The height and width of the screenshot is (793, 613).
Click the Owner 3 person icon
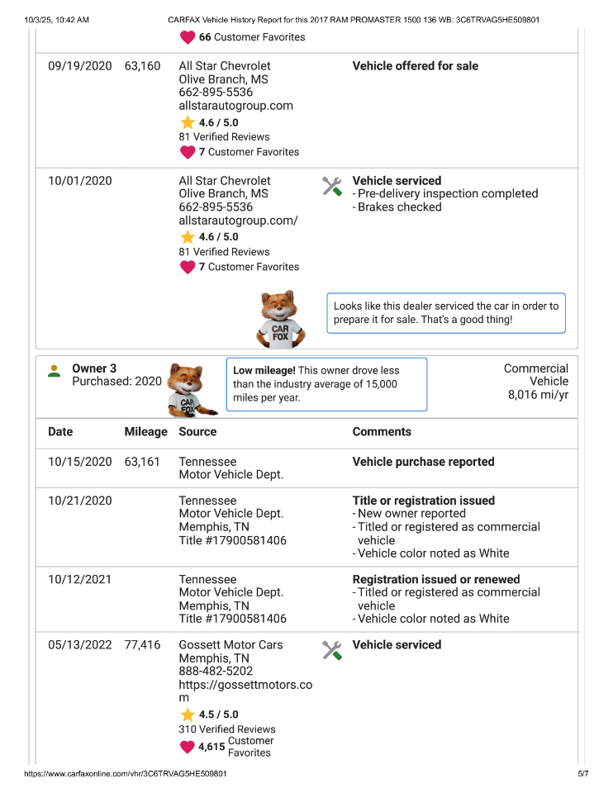tap(54, 371)
